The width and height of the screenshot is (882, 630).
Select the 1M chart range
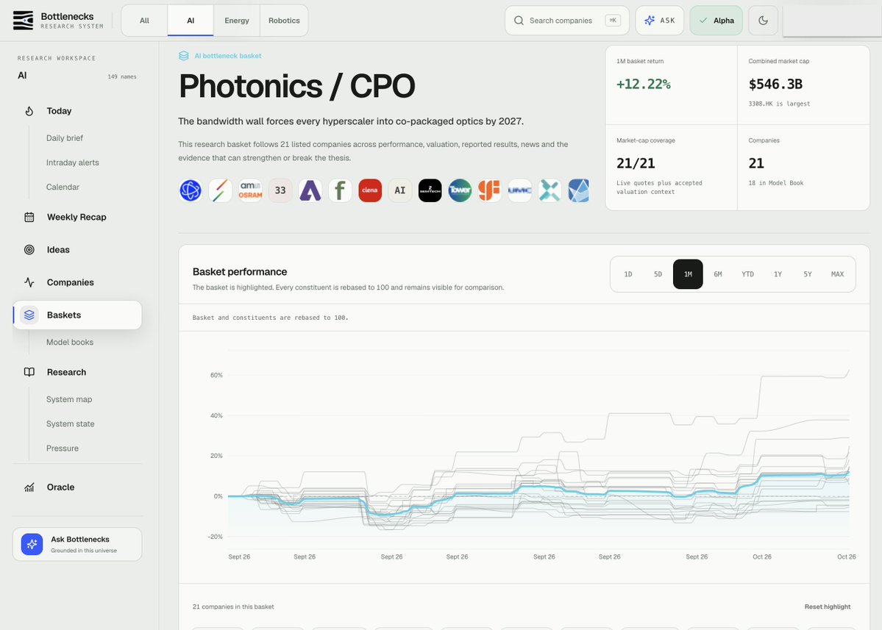click(688, 274)
